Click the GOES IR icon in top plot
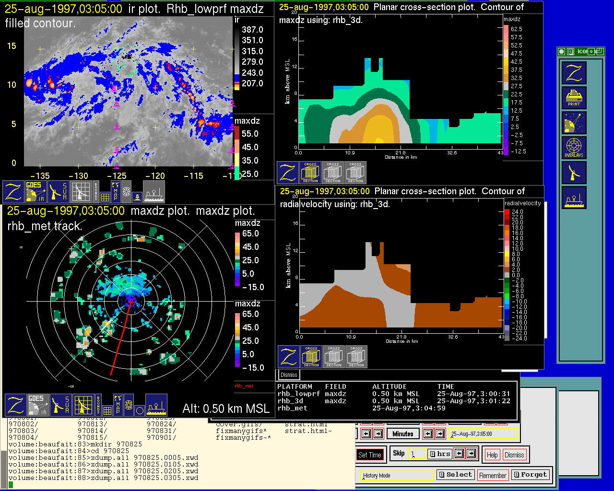Viewport: 614px width, 491px height. 35,192
